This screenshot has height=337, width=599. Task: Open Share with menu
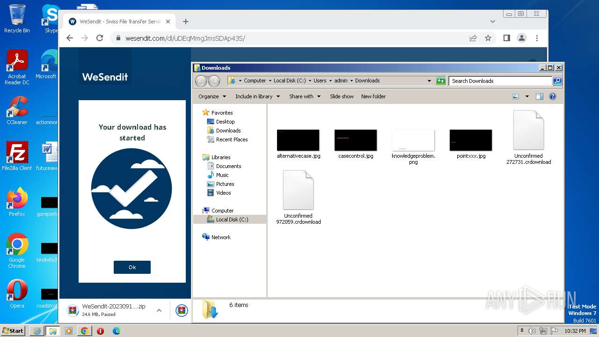coord(305,96)
